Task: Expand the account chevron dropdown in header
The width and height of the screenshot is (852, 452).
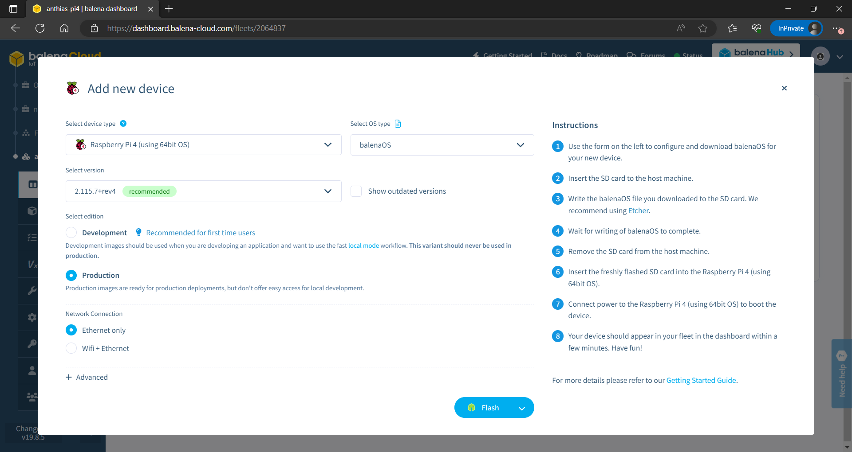Action: click(x=840, y=57)
